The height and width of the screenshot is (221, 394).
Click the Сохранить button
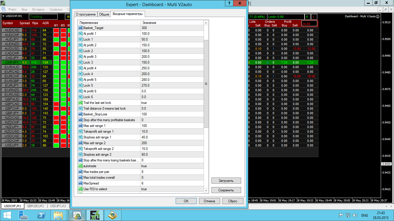coord(226,190)
